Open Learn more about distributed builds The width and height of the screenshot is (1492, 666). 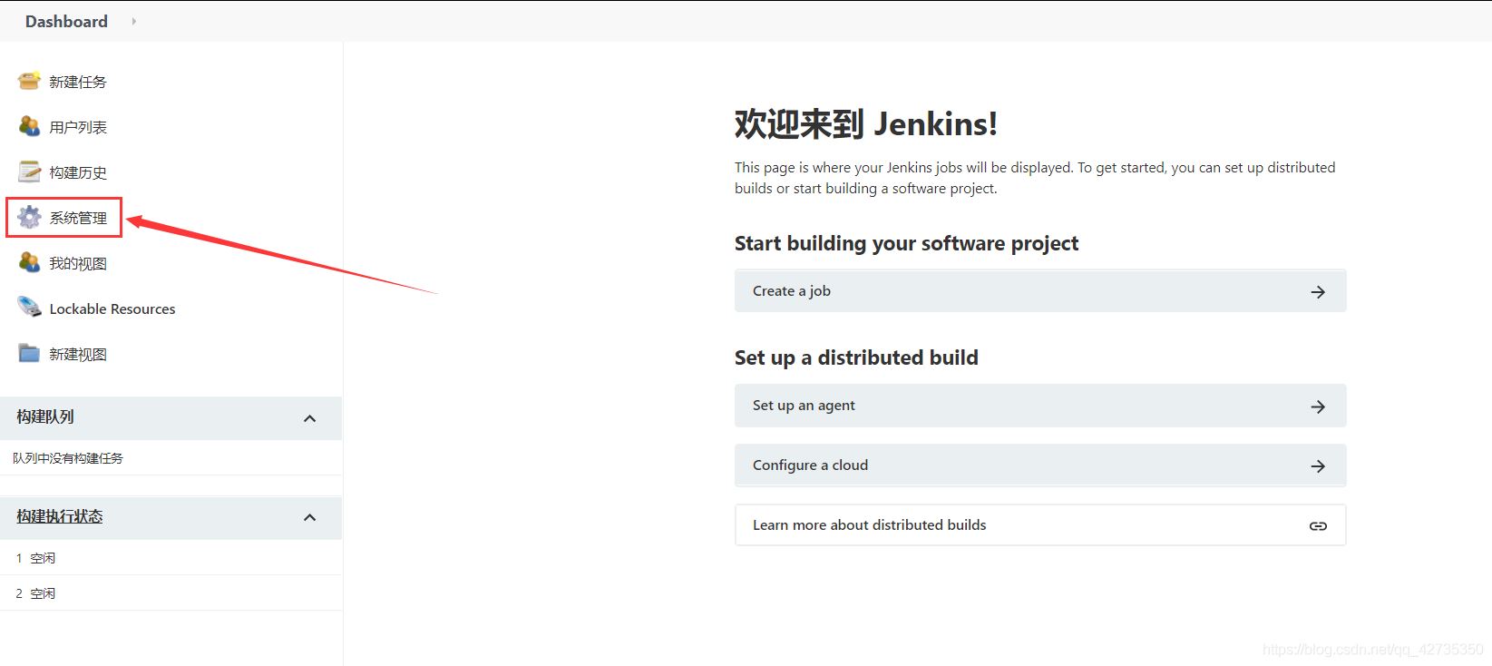click(1040, 524)
